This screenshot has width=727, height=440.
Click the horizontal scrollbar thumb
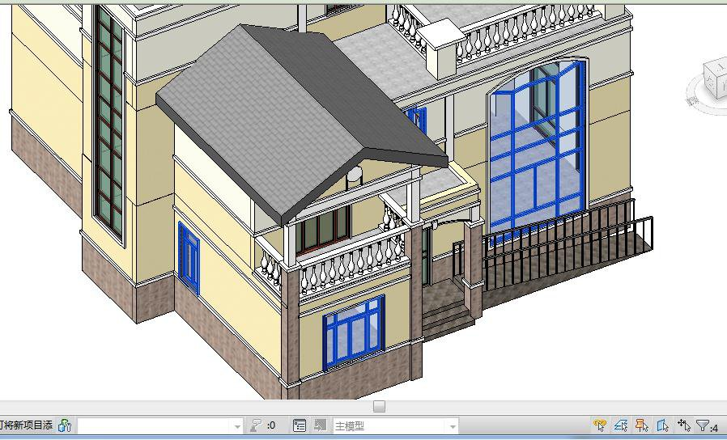[x=379, y=407]
